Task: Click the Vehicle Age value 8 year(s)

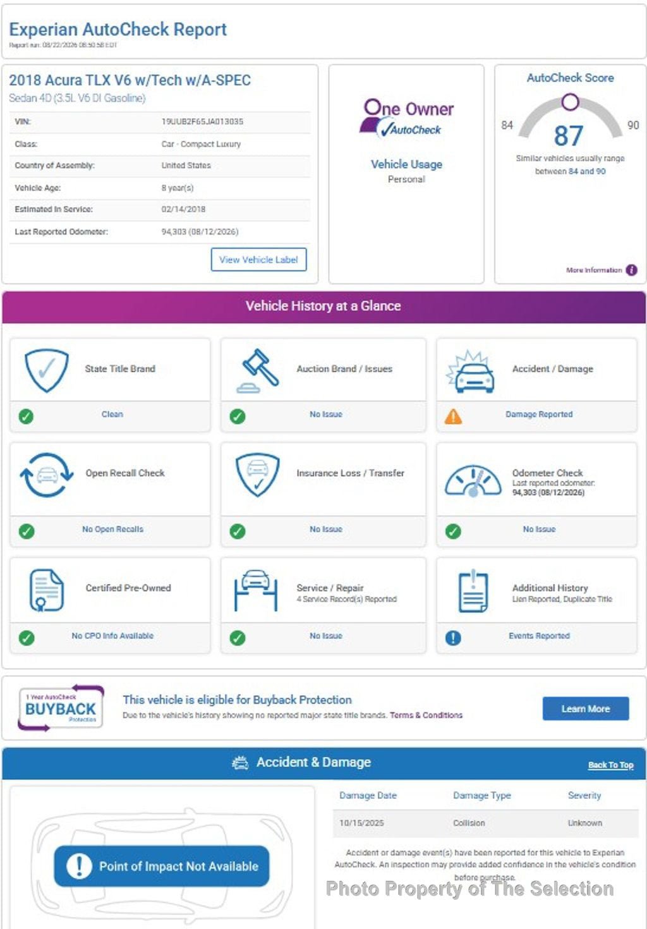Action: 178,188
